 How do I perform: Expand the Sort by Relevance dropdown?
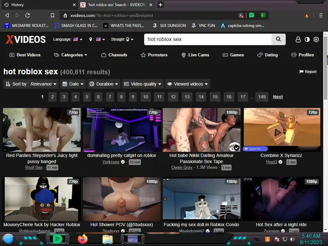point(31,84)
